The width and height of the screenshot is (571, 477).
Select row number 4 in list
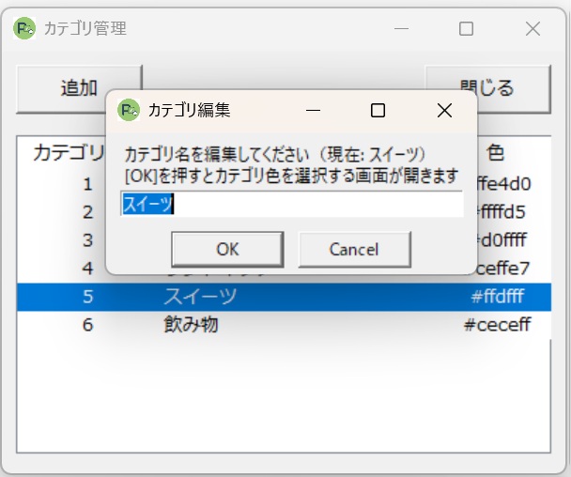click(x=87, y=269)
